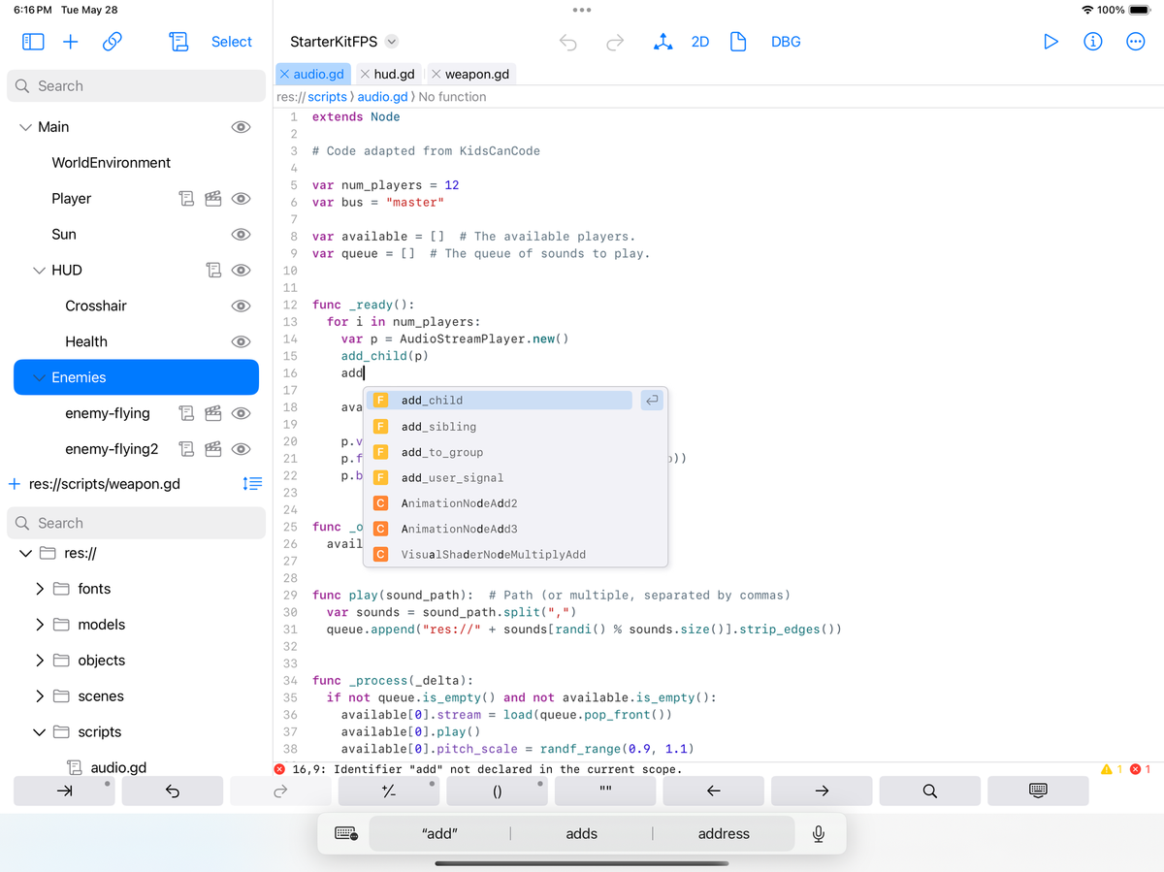Tap the Select button
Image resolution: width=1164 pixels, height=872 pixels.
(231, 42)
